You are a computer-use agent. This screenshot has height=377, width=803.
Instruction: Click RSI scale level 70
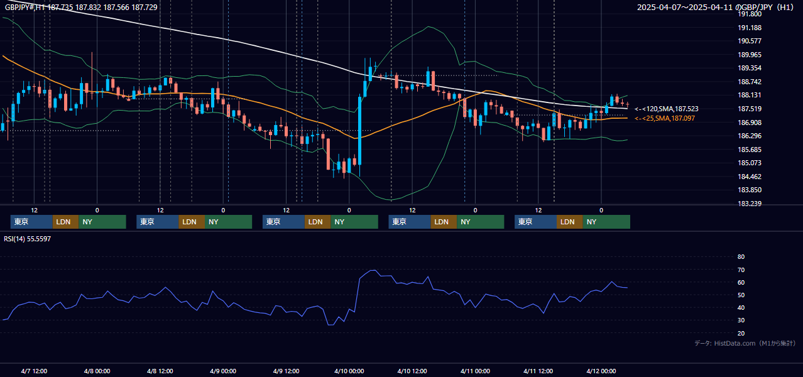click(741, 270)
